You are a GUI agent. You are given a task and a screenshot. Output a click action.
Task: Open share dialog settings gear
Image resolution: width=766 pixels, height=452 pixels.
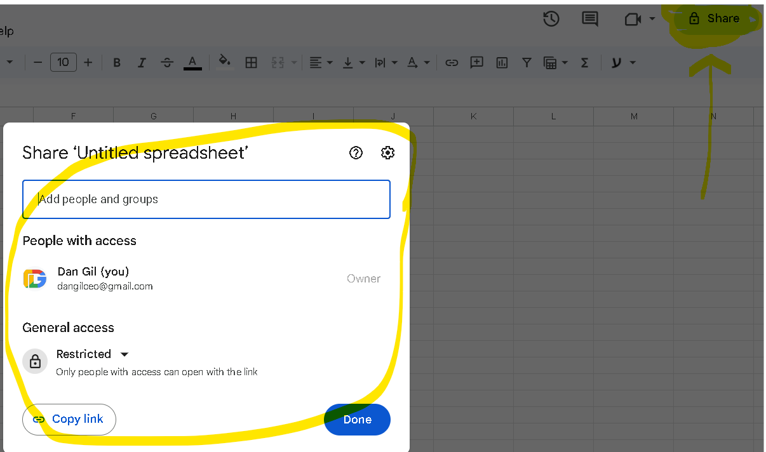point(387,153)
